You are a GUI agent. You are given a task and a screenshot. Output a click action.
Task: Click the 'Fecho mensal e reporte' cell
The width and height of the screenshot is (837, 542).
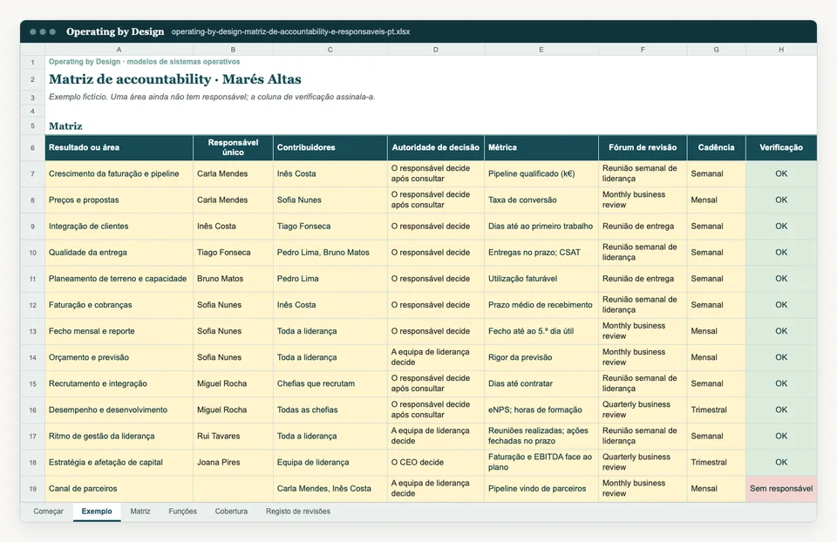(x=119, y=331)
